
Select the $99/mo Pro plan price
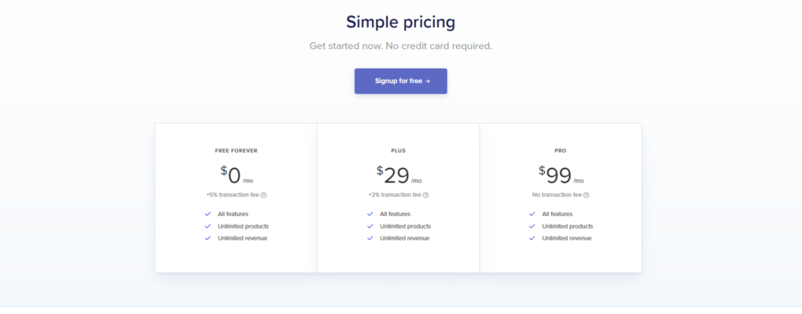[560, 175]
